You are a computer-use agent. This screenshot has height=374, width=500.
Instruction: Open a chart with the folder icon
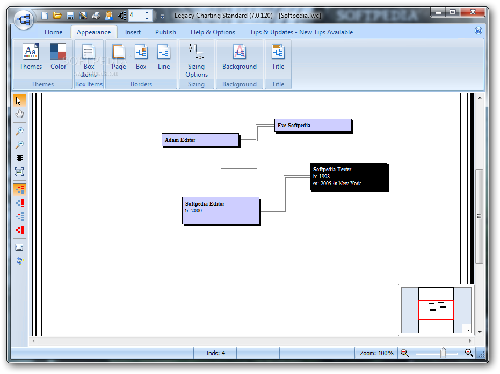pyautogui.click(x=57, y=15)
